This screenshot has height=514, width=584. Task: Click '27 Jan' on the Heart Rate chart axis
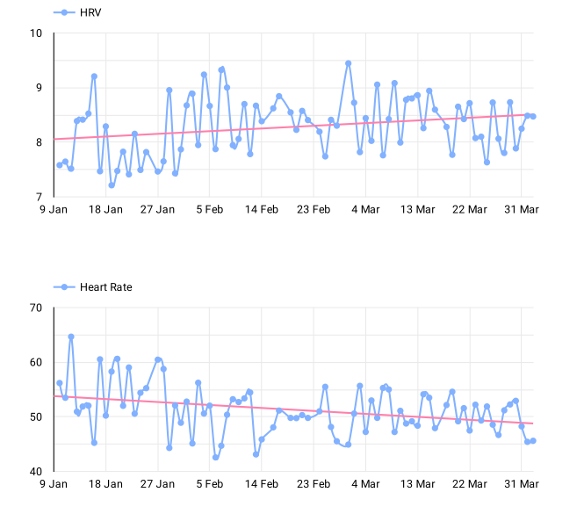pos(157,484)
